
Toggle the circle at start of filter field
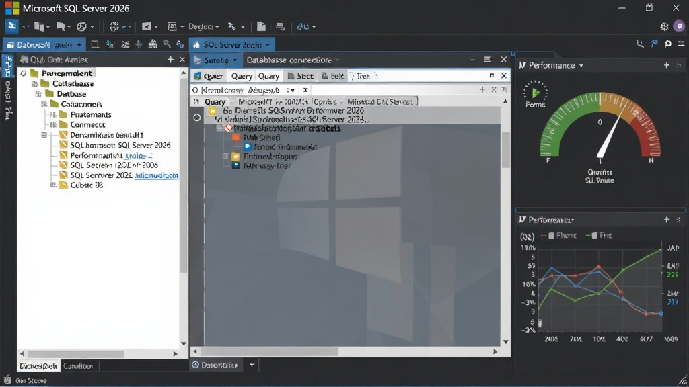coord(195,91)
